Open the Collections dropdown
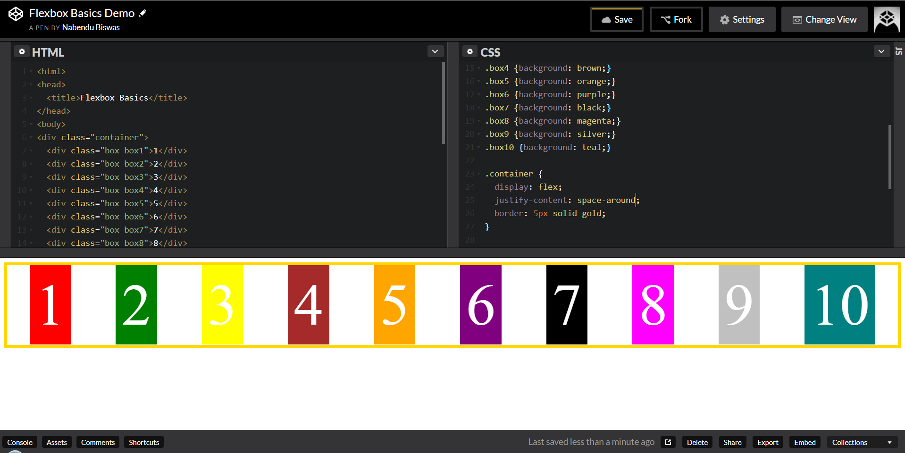Screen dimensions: 905x453 [x=862, y=442]
